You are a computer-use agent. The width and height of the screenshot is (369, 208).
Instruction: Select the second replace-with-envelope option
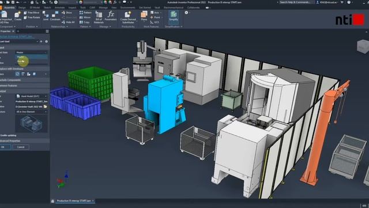(23, 74)
